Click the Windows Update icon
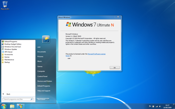The image size is (175, 109). coord(3,49)
